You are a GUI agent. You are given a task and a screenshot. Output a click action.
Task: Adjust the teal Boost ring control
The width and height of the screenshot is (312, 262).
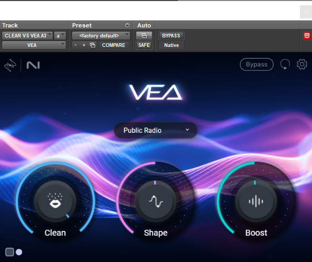pyautogui.click(x=256, y=201)
